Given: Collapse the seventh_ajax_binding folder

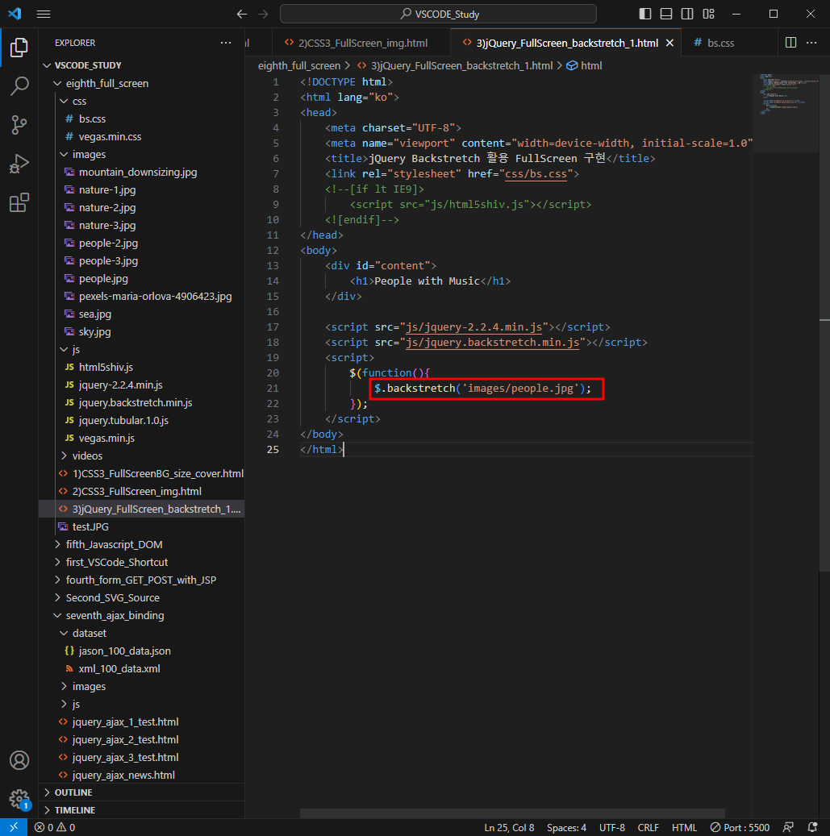Looking at the screenshot, I should (142, 615).
